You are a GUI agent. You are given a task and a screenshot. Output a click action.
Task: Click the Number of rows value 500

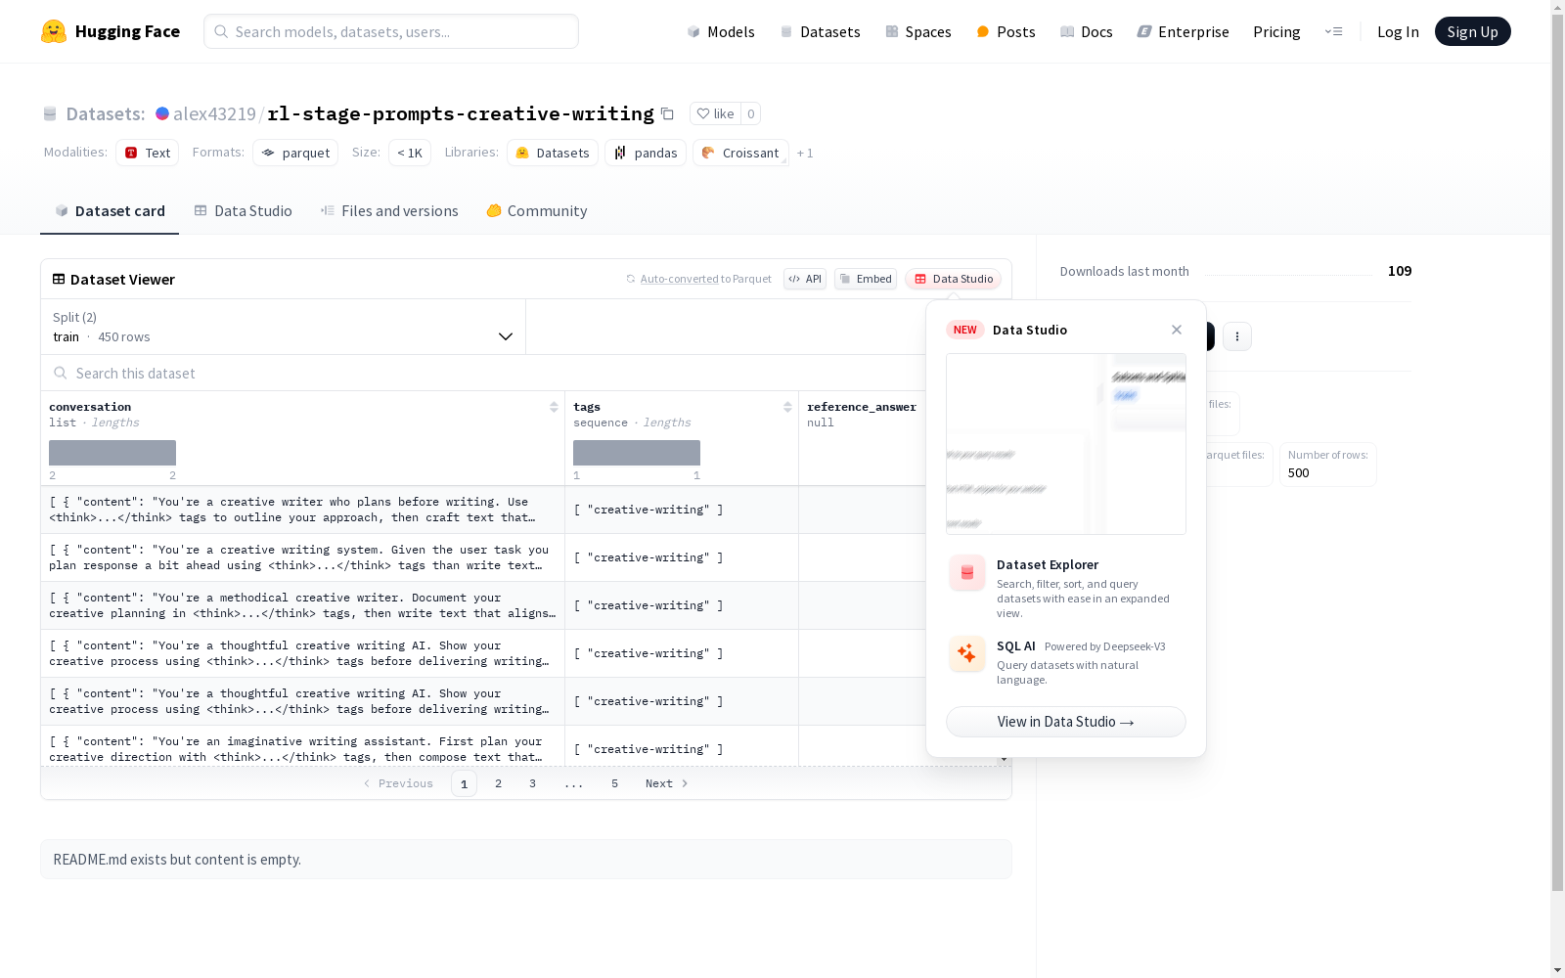[x=1298, y=472]
